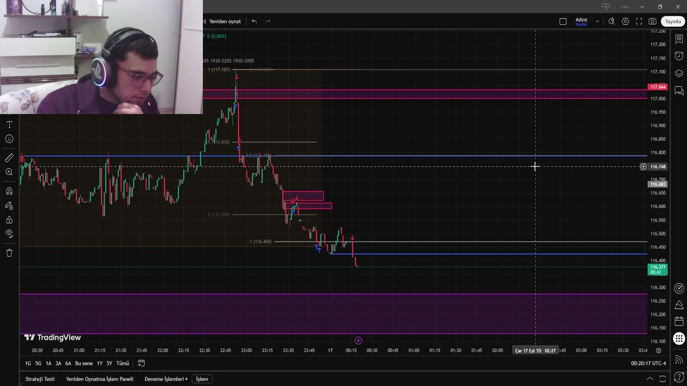Open the Strateji Testi tab
Screen dimensions: 687x386
click(40, 379)
